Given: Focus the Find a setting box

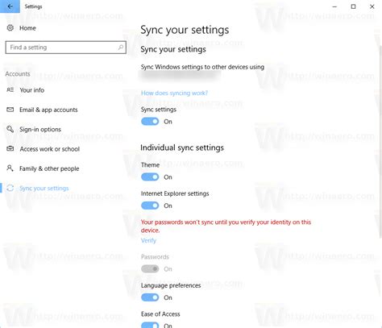Looking at the screenshot, I should pos(66,48).
